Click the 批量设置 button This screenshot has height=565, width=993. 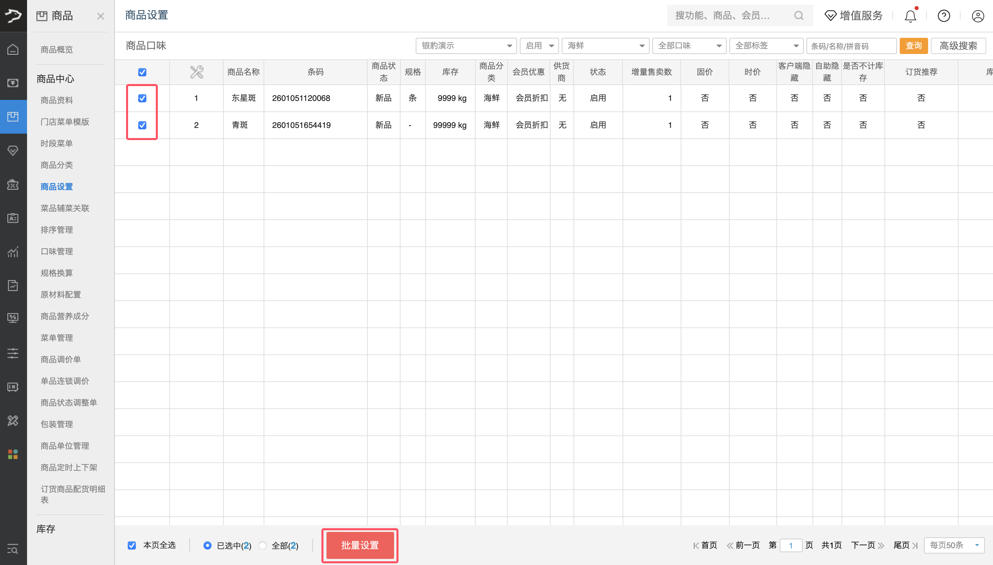point(360,545)
